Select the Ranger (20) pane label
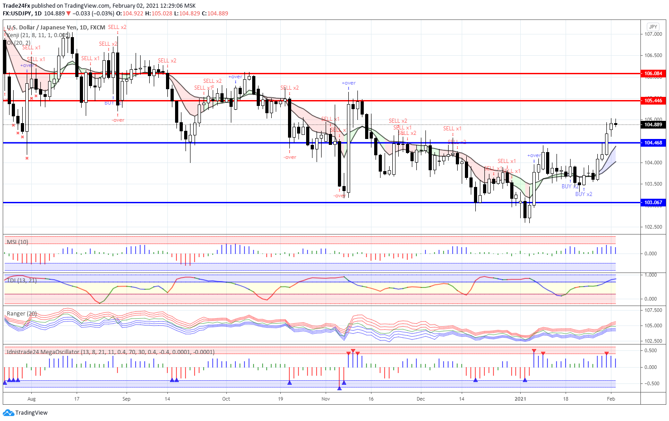669x421 pixels. (x=22, y=313)
